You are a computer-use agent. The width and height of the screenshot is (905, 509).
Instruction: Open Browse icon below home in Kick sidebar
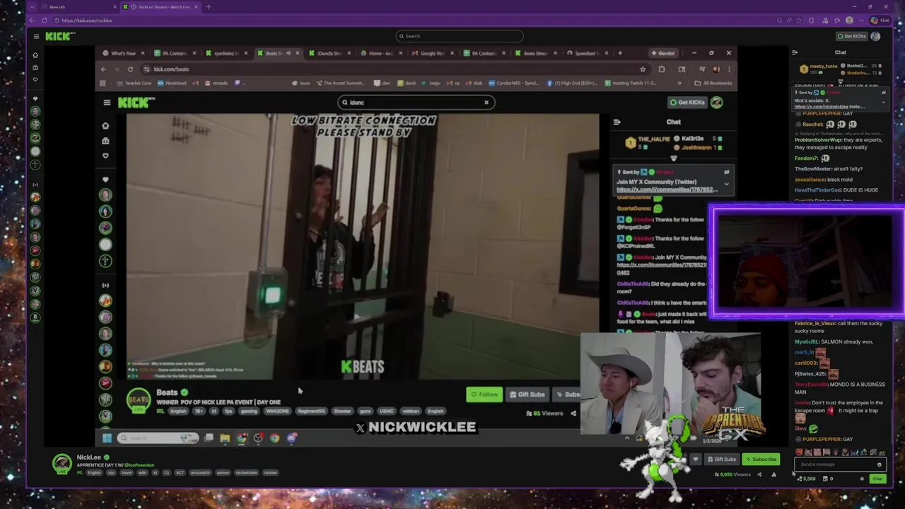tap(35, 68)
